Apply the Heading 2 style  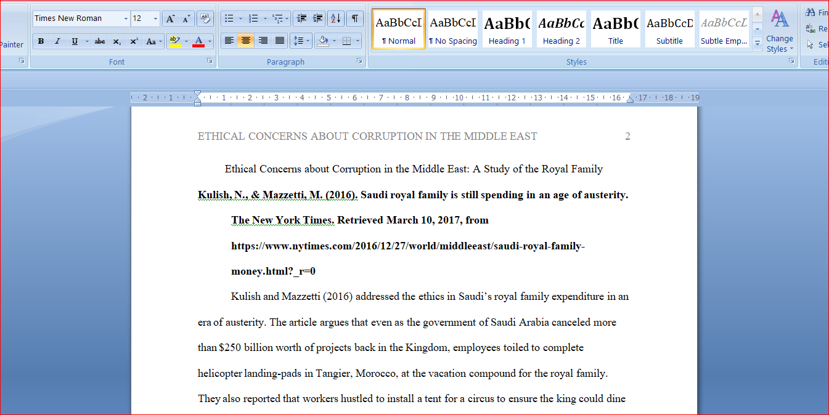(561, 28)
